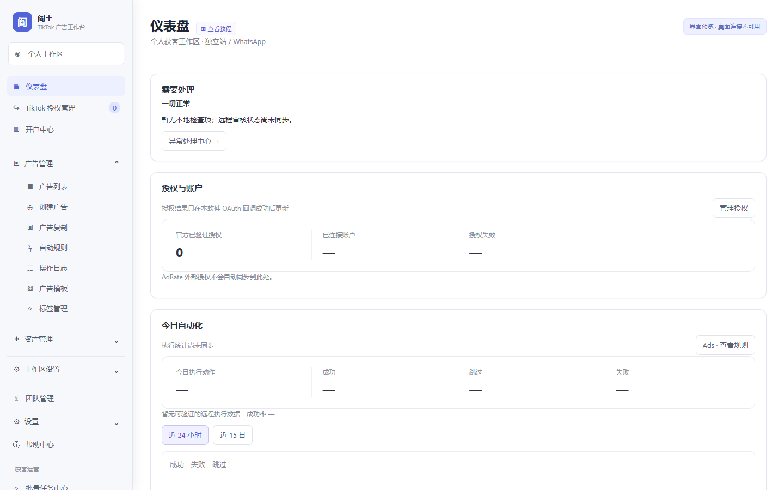Click the 成功率 text below the stats
Image resolution: width=784 pixels, height=490 pixels.
tap(261, 414)
